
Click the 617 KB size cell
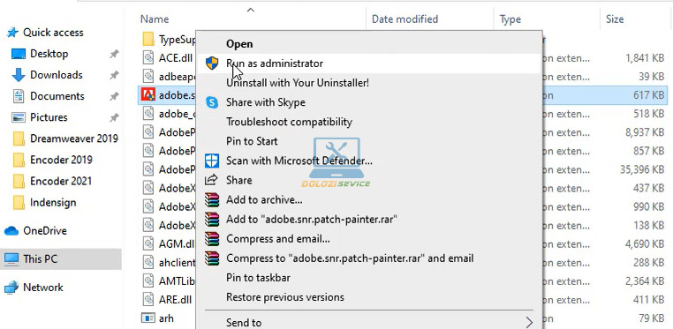pos(648,95)
